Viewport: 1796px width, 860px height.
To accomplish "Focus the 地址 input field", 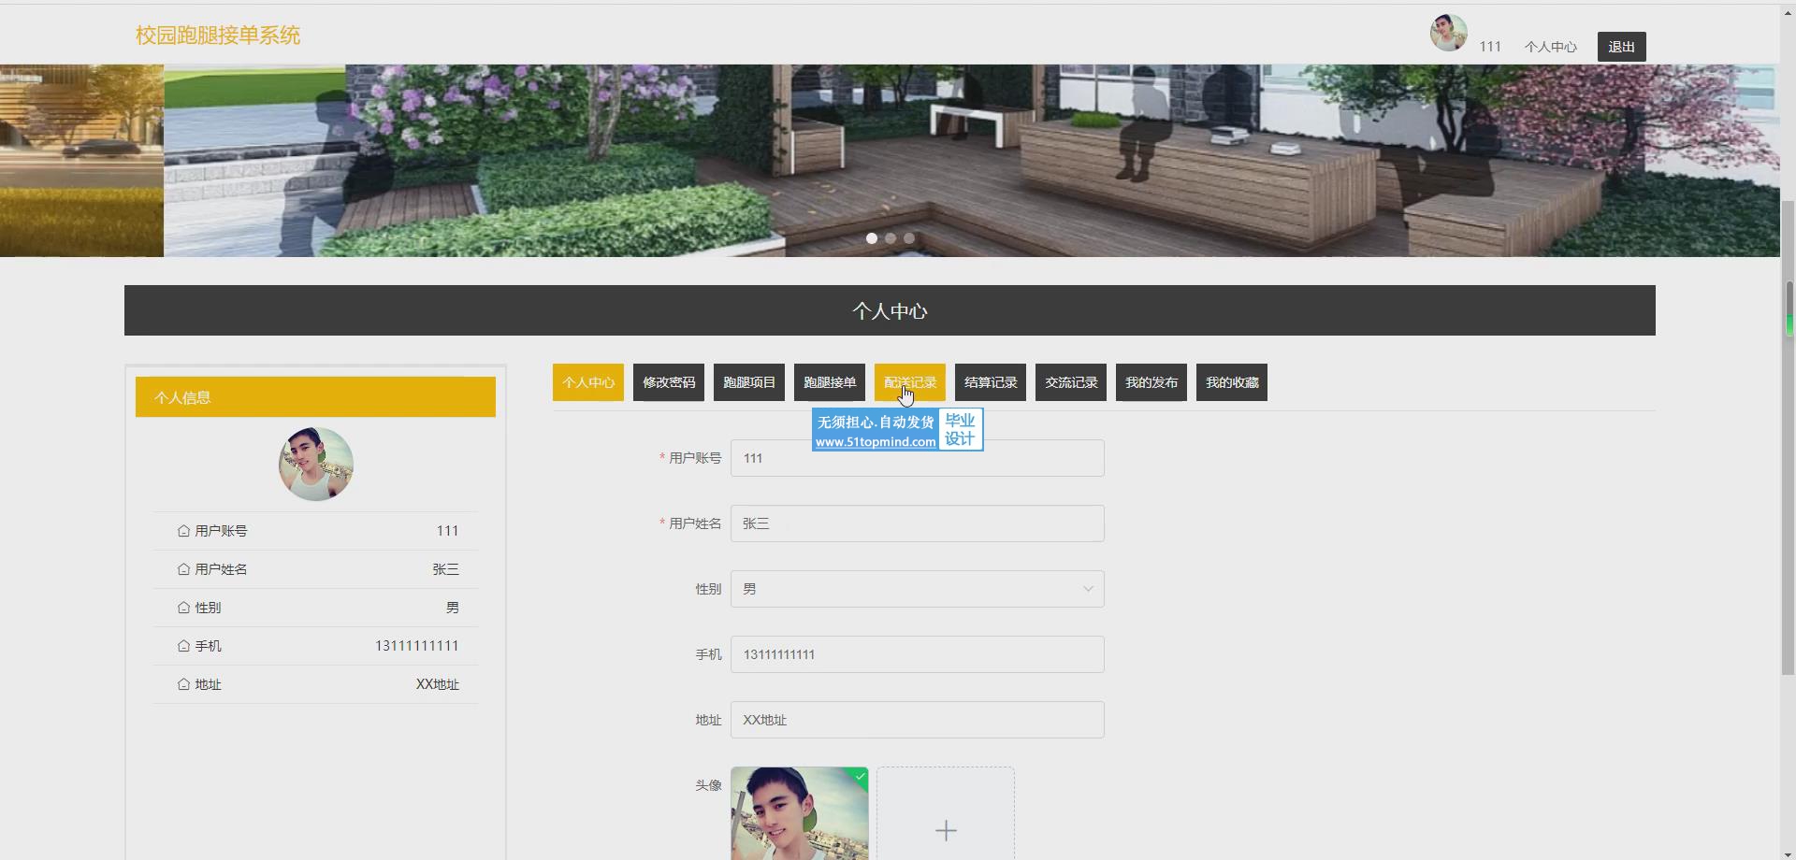I will (x=917, y=720).
